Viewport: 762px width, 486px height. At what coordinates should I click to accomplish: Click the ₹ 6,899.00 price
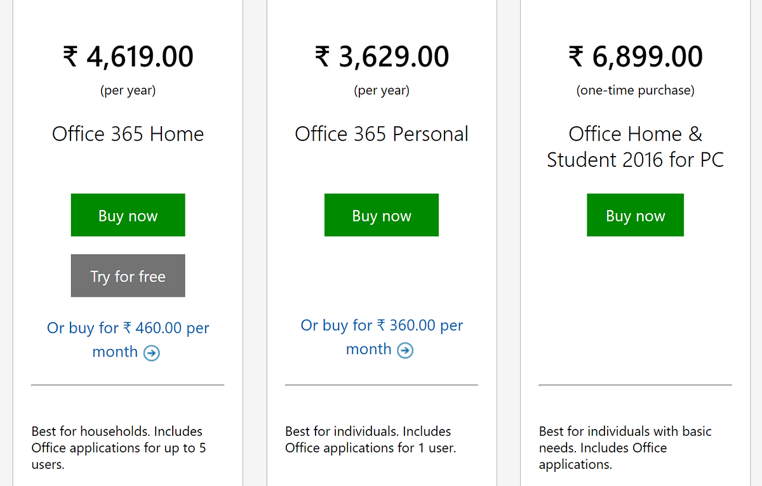point(635,56)
